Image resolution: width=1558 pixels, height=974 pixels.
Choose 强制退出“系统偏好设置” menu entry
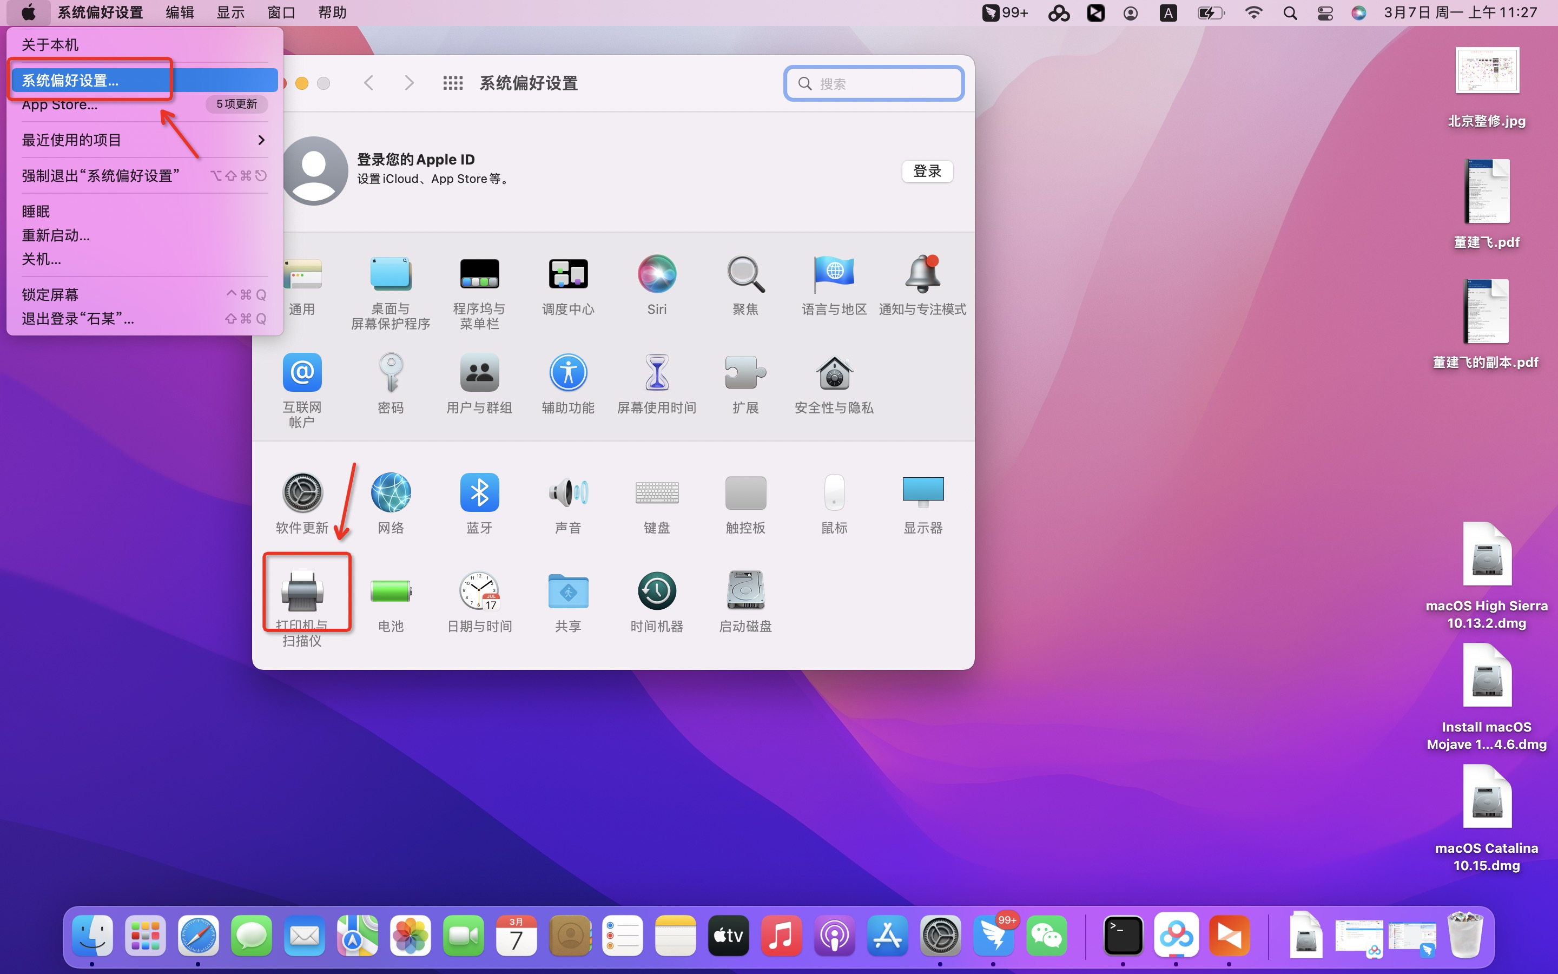[x=145, y=175]
